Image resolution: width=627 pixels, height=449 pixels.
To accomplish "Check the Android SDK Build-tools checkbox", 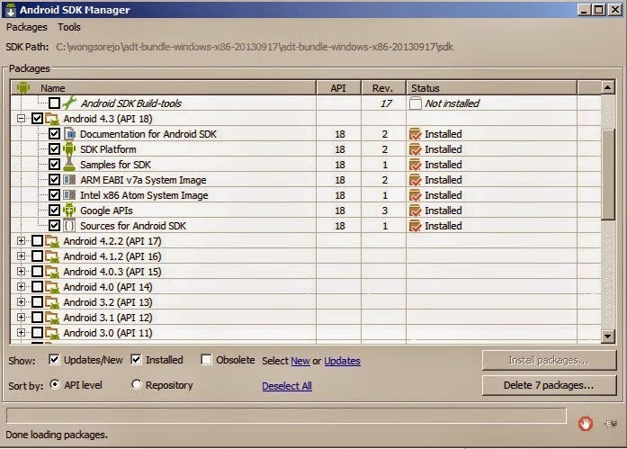I will tap(54, 103).
